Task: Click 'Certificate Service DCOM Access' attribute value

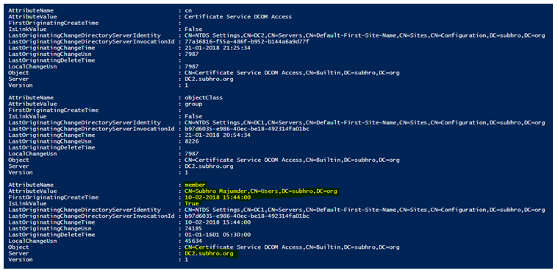Action: click(238, 17)
